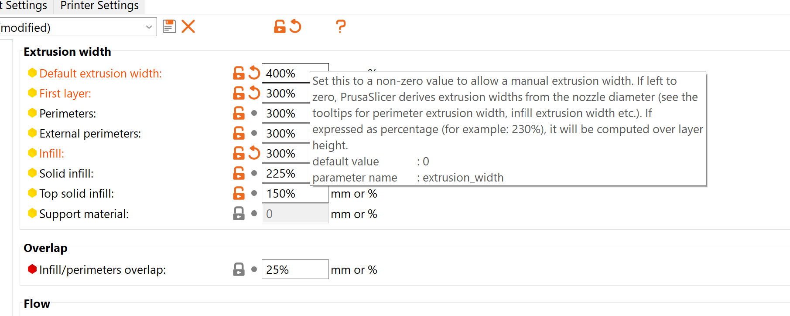Click the lock icon beside First layer width
790x316 pixels.
click(239, 93)
